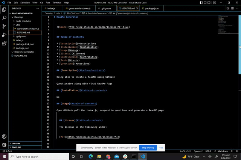Open notifications bell in status bar

[x=237, y=151]
